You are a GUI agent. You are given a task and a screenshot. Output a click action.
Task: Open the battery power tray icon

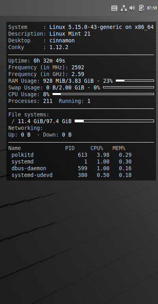141,8
